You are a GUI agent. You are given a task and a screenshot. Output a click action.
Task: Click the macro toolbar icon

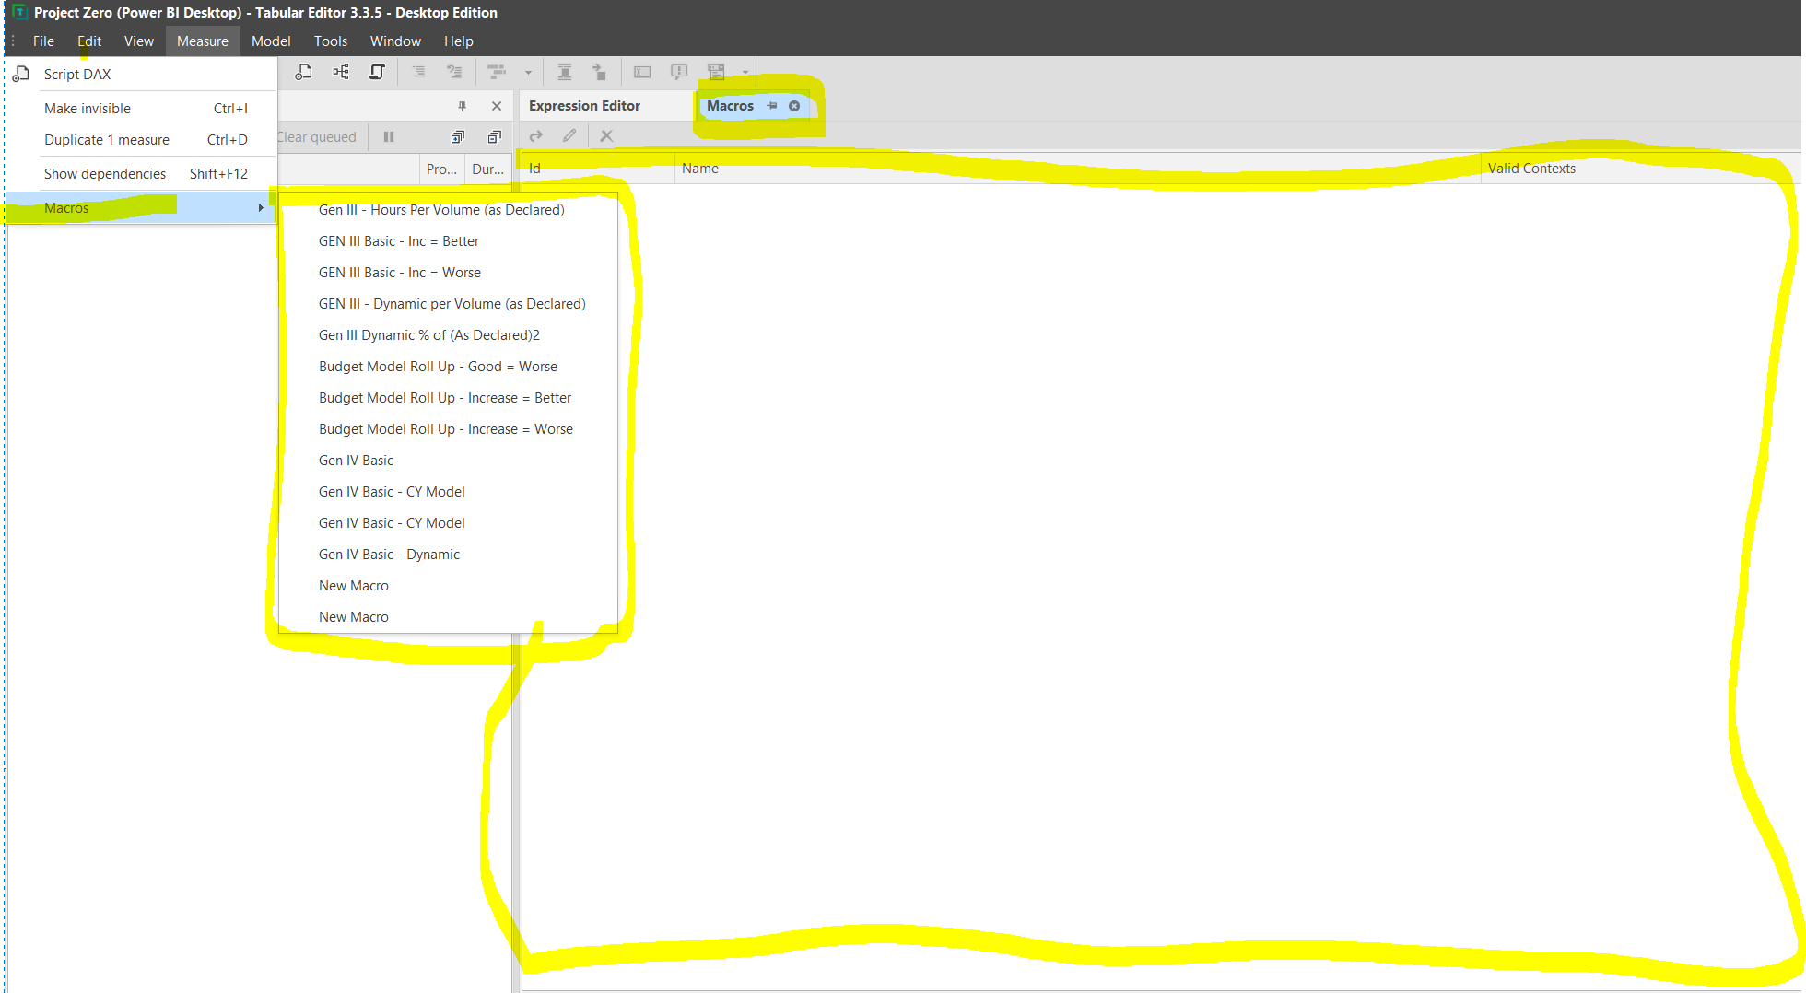(377, 72)
